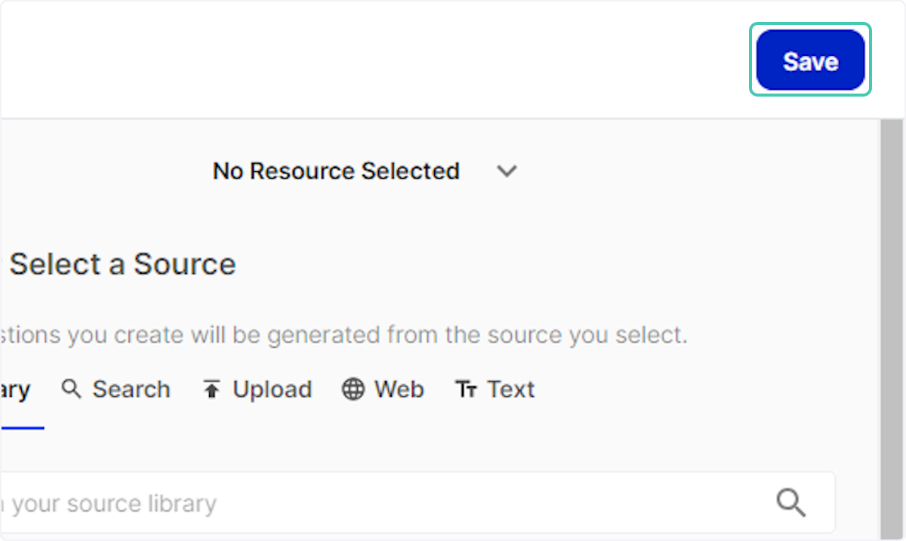
Task: Click the Select a Source heading
Action: coord(122,264)
